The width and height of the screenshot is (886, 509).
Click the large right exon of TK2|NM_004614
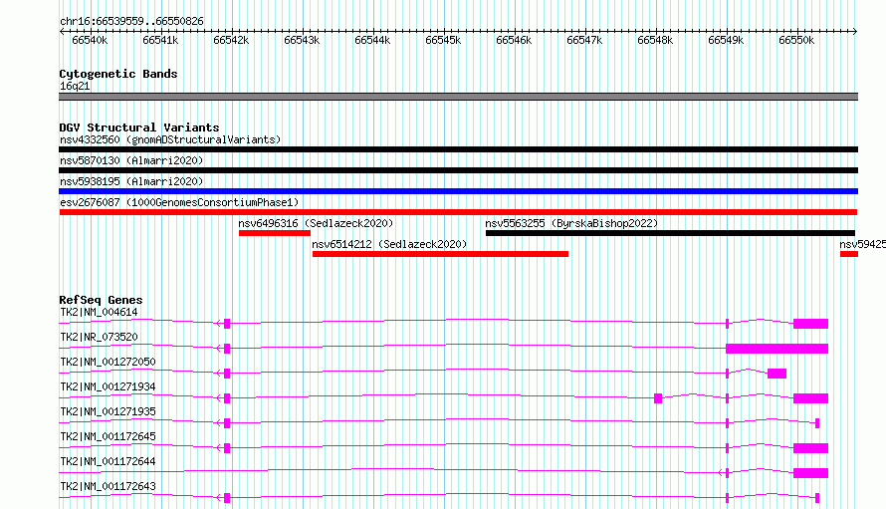pos(811,324)
